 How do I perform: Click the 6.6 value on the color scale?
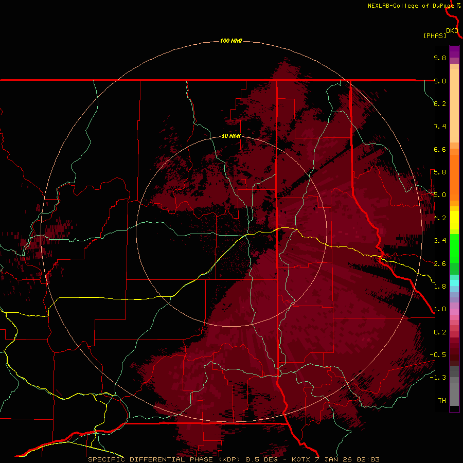point(440,149)
